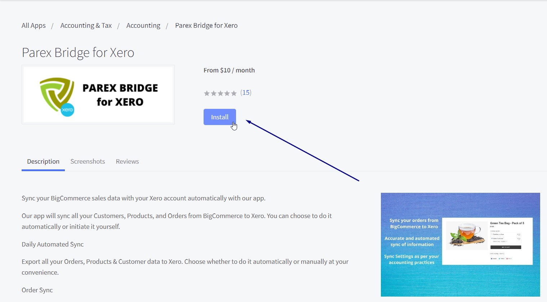Open the All Apps breadcrumb link
This screenshot has width=547, height=302.
tap(34, 26)
